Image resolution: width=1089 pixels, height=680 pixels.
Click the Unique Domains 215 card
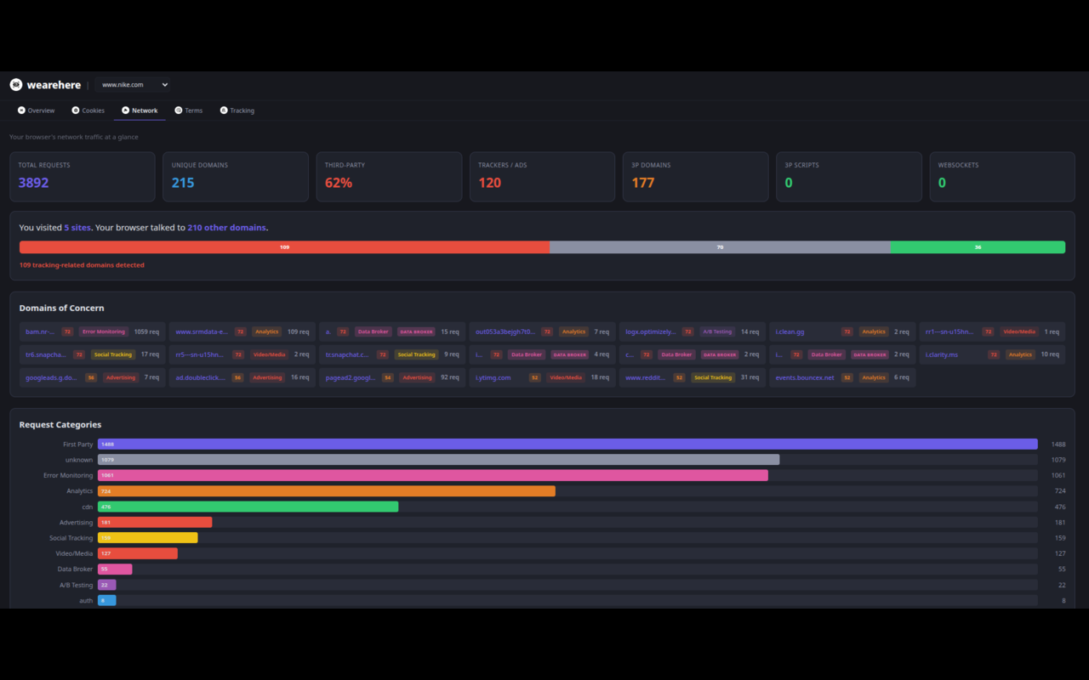[x=236, y=177]
